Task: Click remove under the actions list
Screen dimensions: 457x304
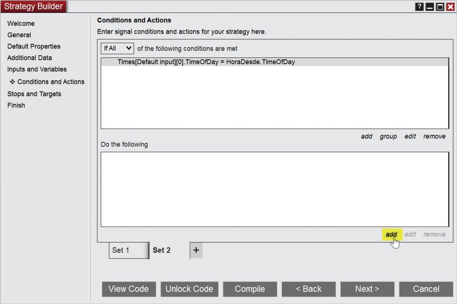Action: point(434,234)
